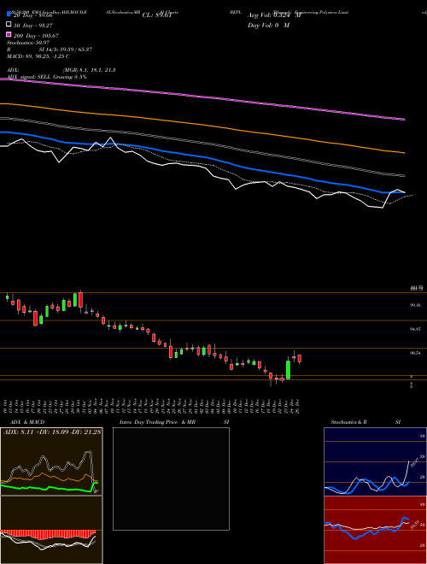Click the white 50 Day EMA legend swatch
427x564 pixels.
click(9, 24)
